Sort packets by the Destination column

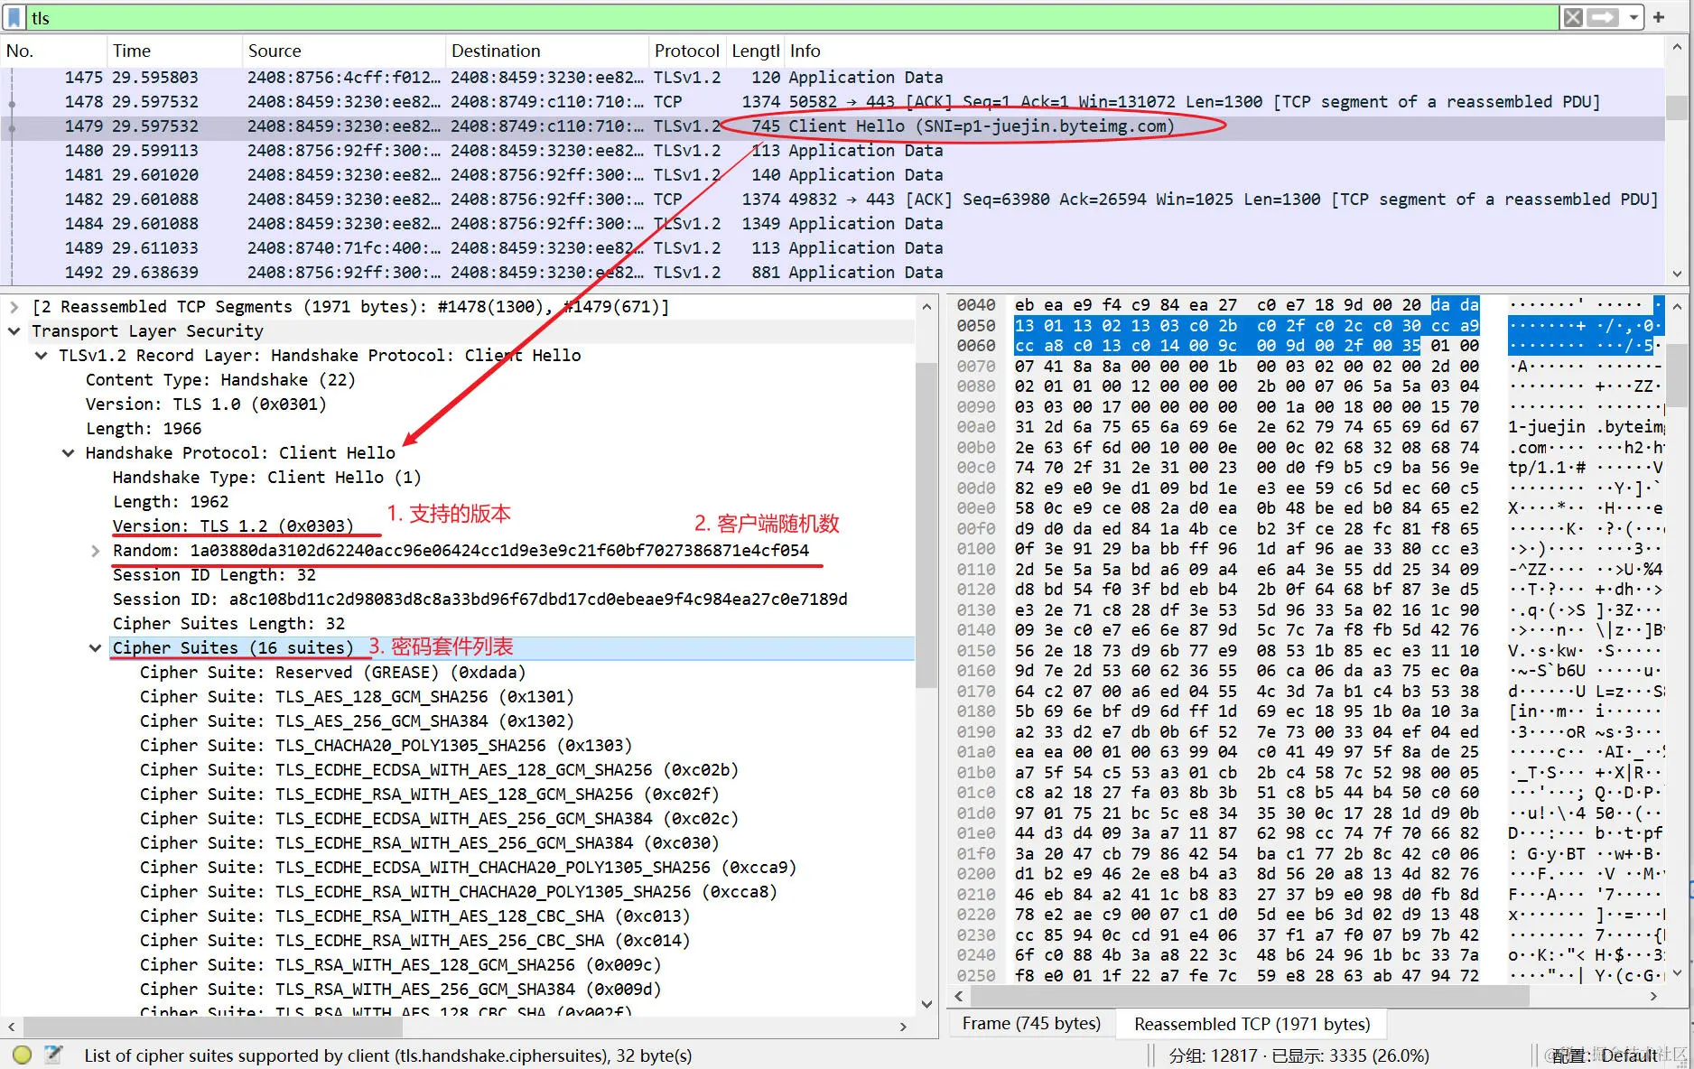tap(547, 51)
